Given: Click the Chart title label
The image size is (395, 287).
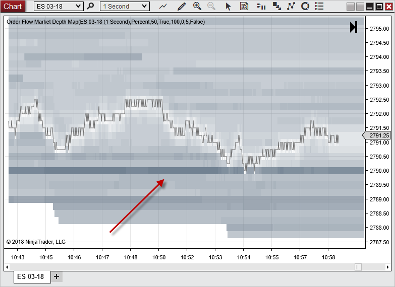Looking at the screenshot, I should 13,6.
